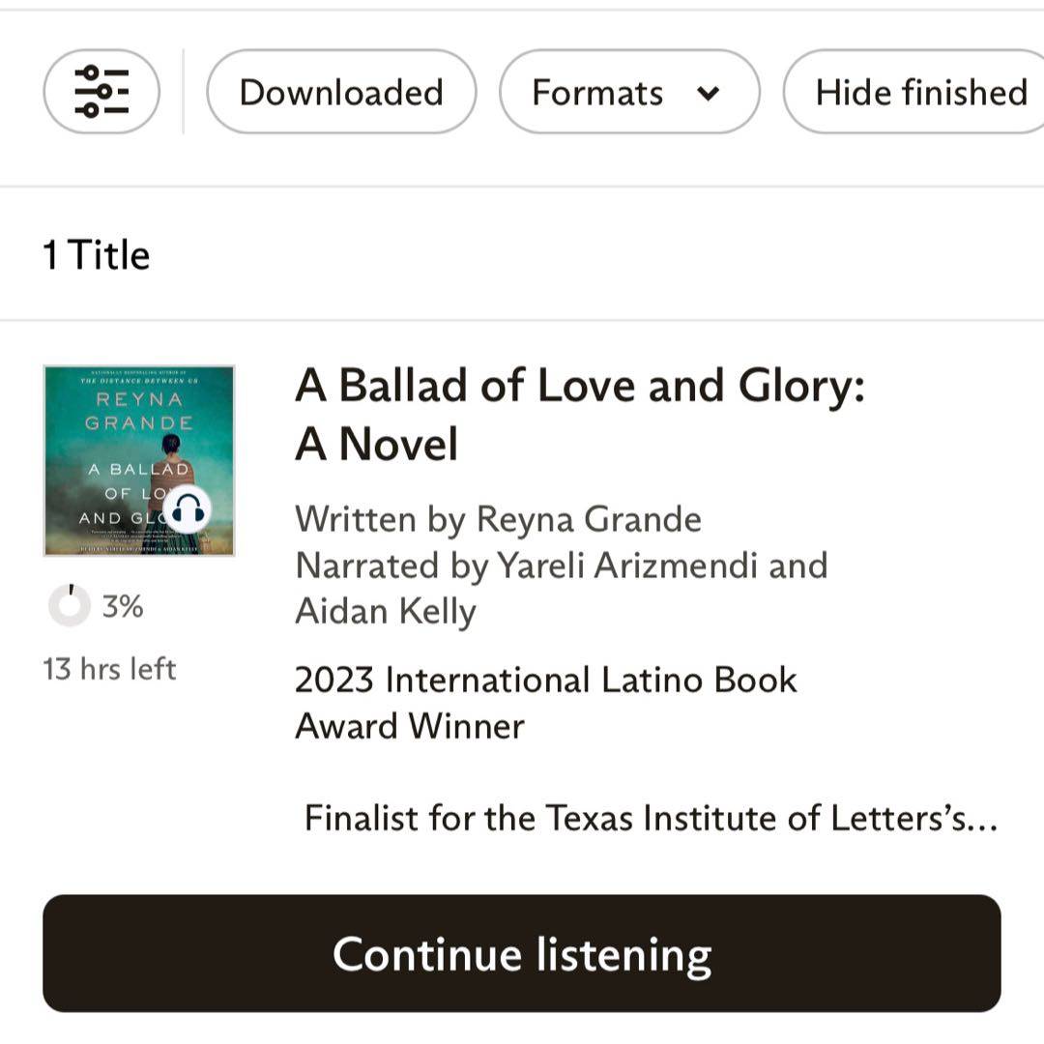Click the 2023 International Latino Book Award text
Screen dimensions: 1044x1044
coord(545,703)
